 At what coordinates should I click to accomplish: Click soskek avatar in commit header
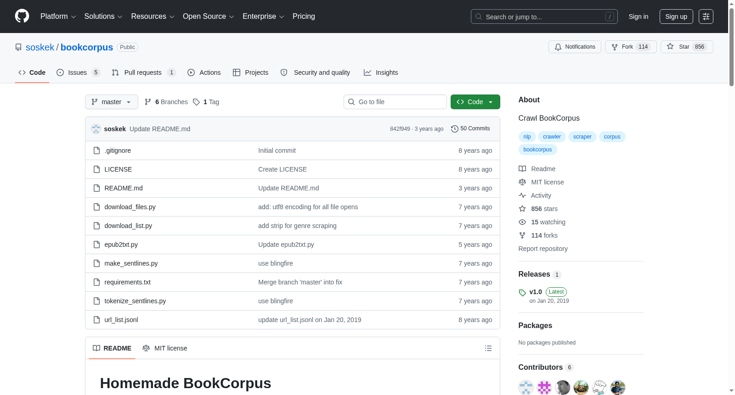(x=96, y=129)
